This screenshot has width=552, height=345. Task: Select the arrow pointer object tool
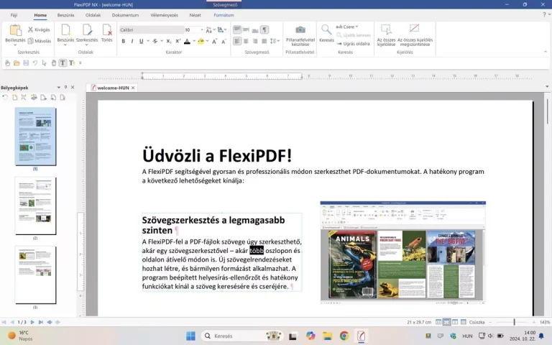(x=45, y=63)
